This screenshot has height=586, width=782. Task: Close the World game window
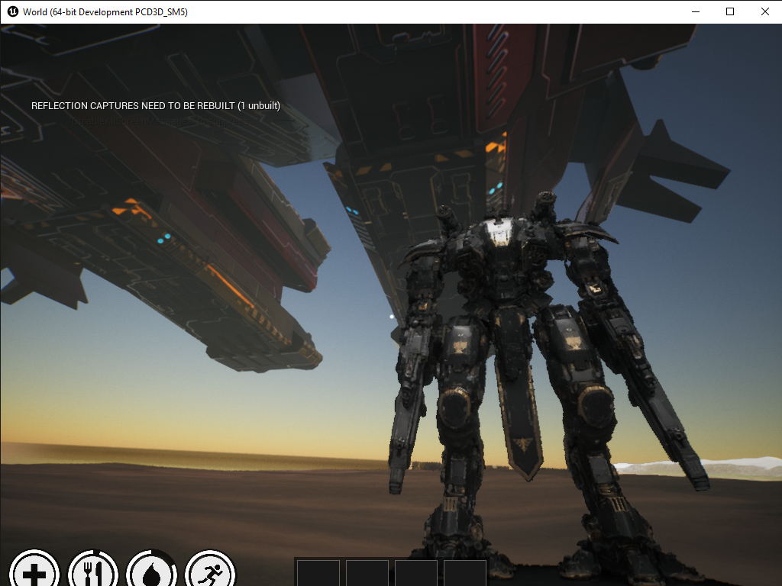click(764, 11)
